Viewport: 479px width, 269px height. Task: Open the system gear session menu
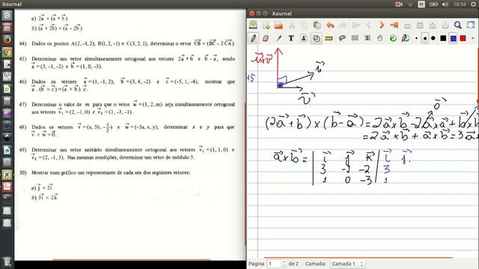(473, 4)
